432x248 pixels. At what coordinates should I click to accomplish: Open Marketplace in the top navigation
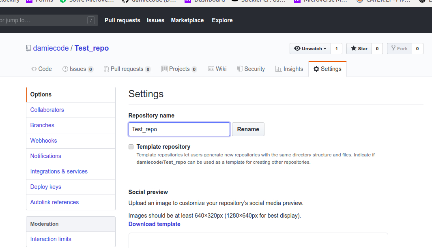coord(187,20)
